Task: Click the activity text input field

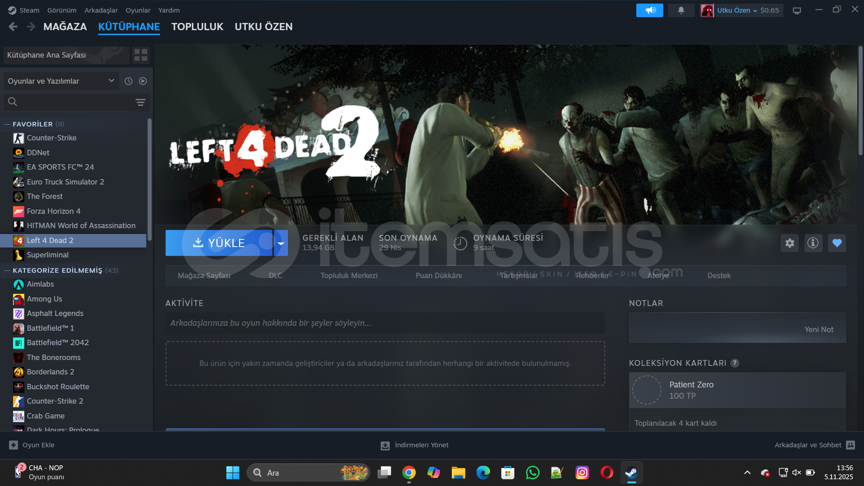Action: [x=385, y=323]
